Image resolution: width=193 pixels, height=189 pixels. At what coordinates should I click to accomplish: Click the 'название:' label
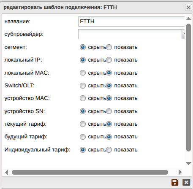[x=17, y=22]
